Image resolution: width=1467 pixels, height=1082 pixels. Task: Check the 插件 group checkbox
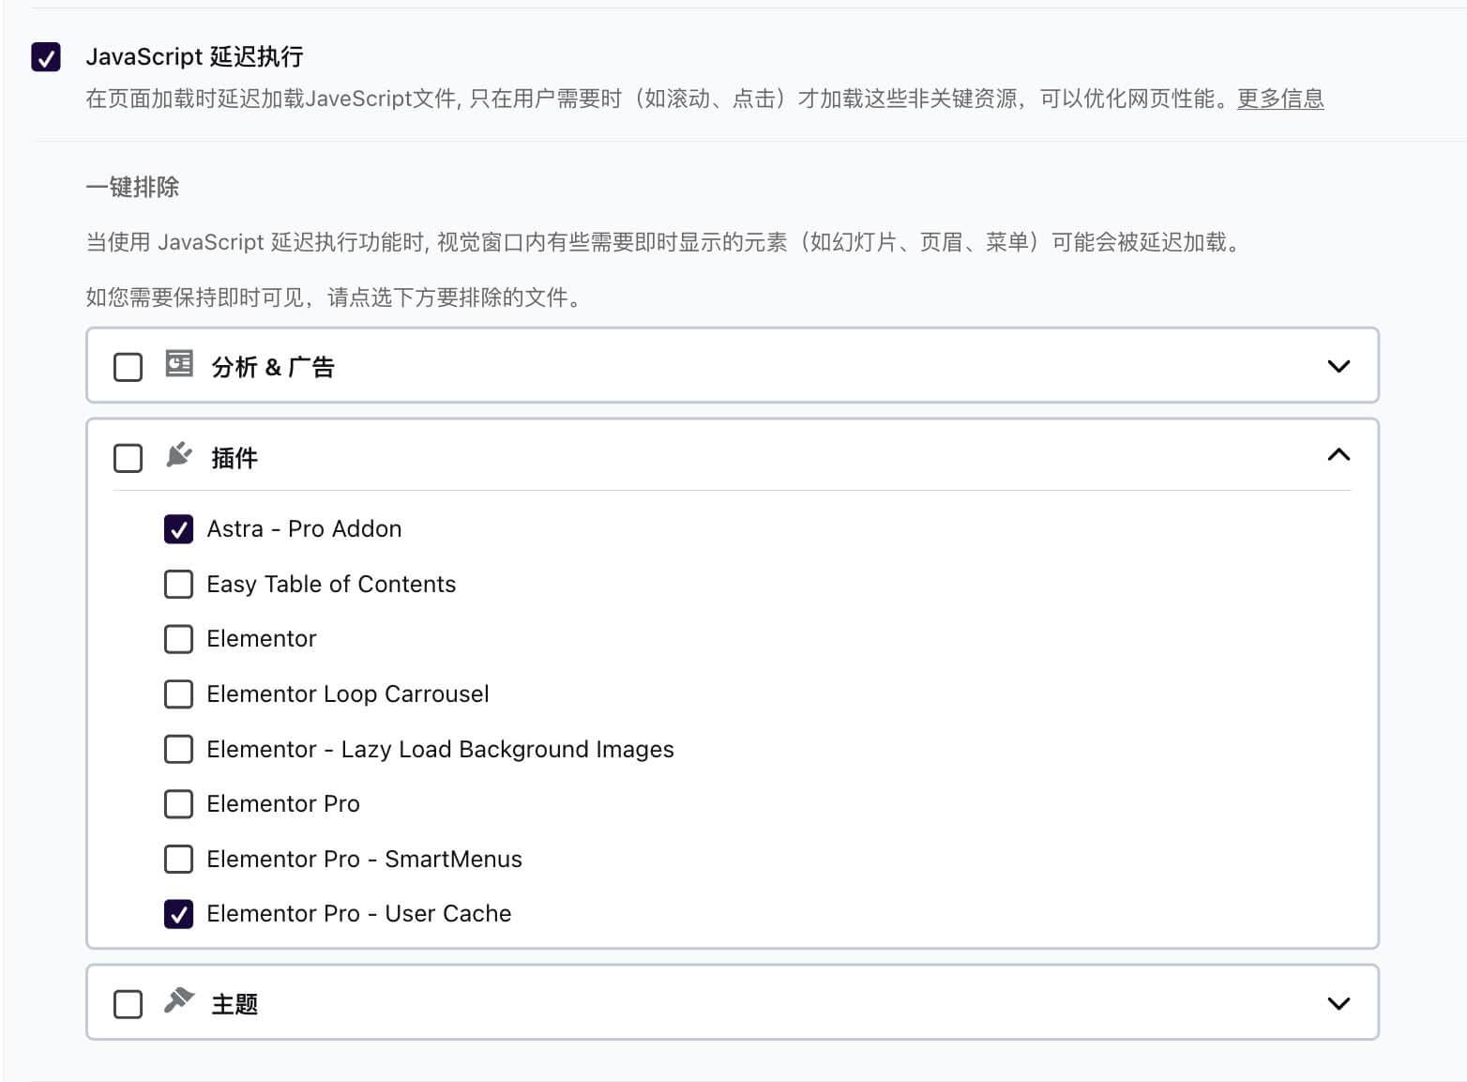tap(128, 459)
